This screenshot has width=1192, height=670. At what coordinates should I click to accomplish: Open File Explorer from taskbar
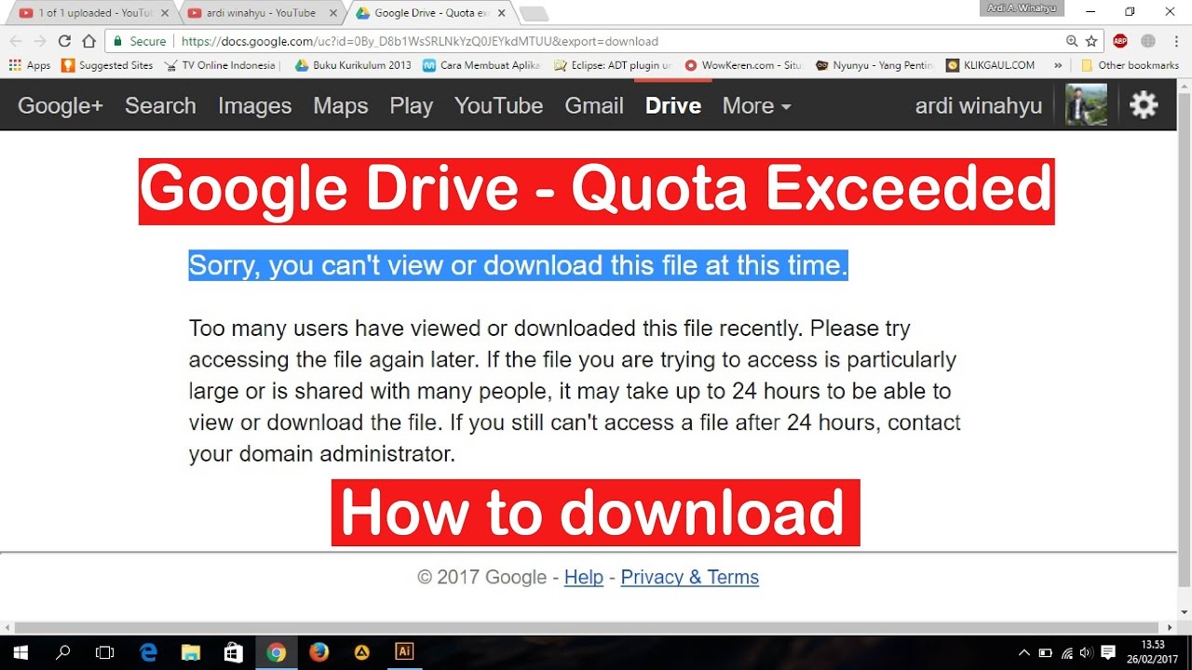coord(191,652)
